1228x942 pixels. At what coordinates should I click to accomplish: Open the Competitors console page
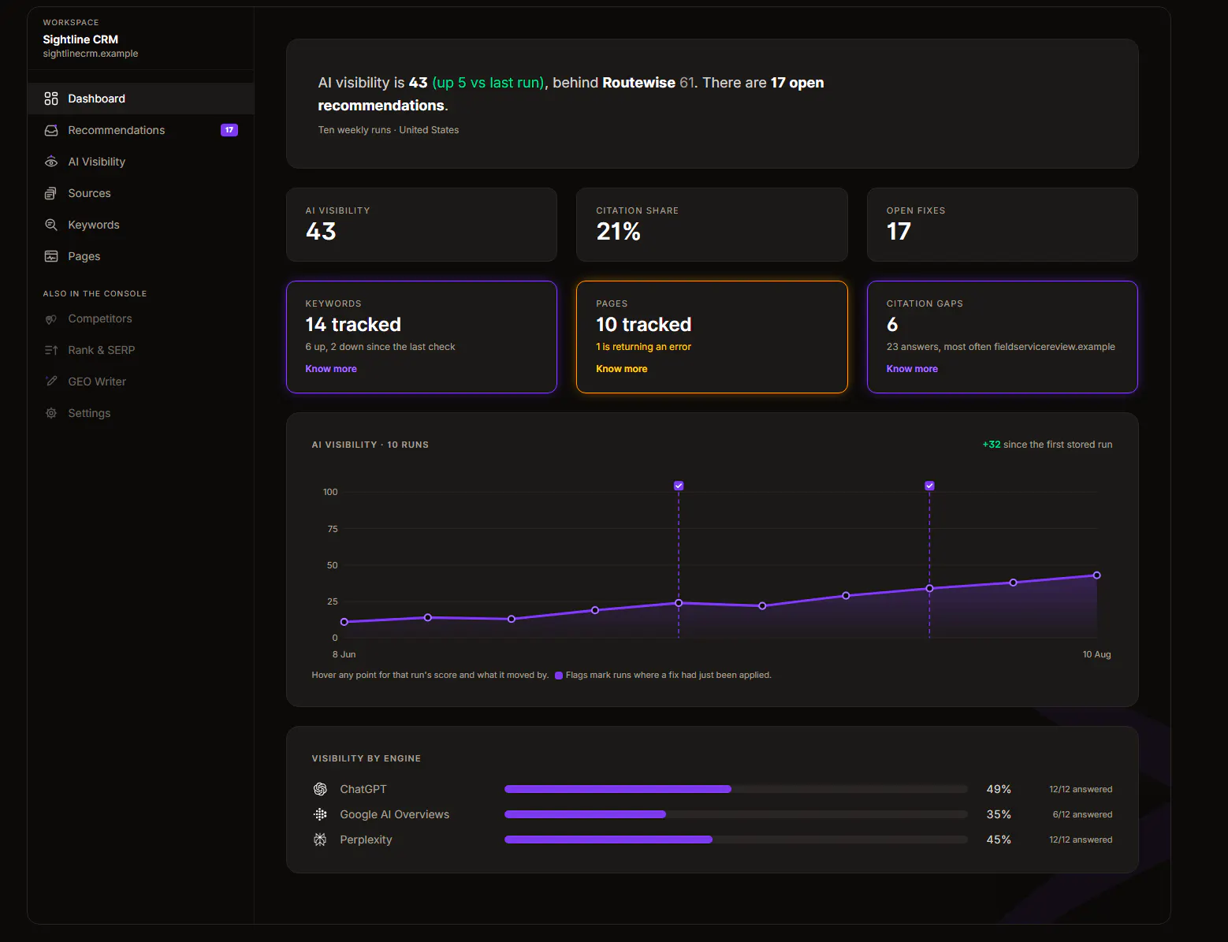pyautogui.click(x=141, y=318)
